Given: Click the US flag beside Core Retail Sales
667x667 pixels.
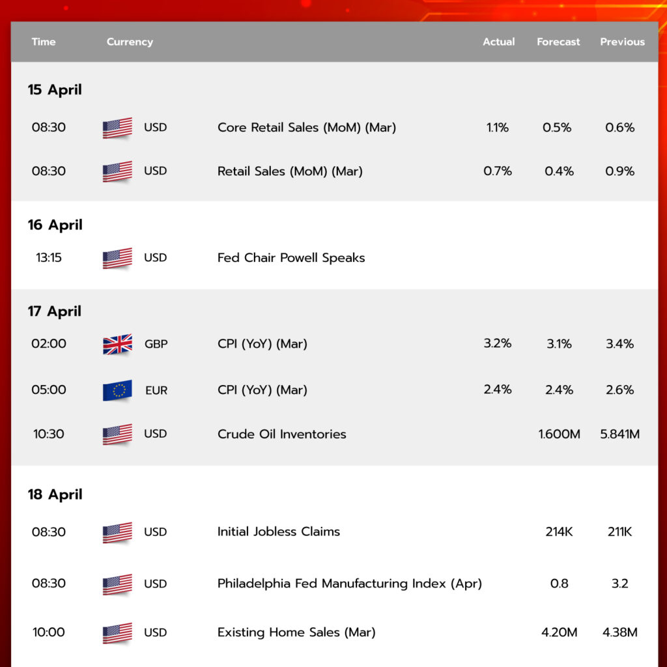Looking at the screenshot, I should point(117,128).
